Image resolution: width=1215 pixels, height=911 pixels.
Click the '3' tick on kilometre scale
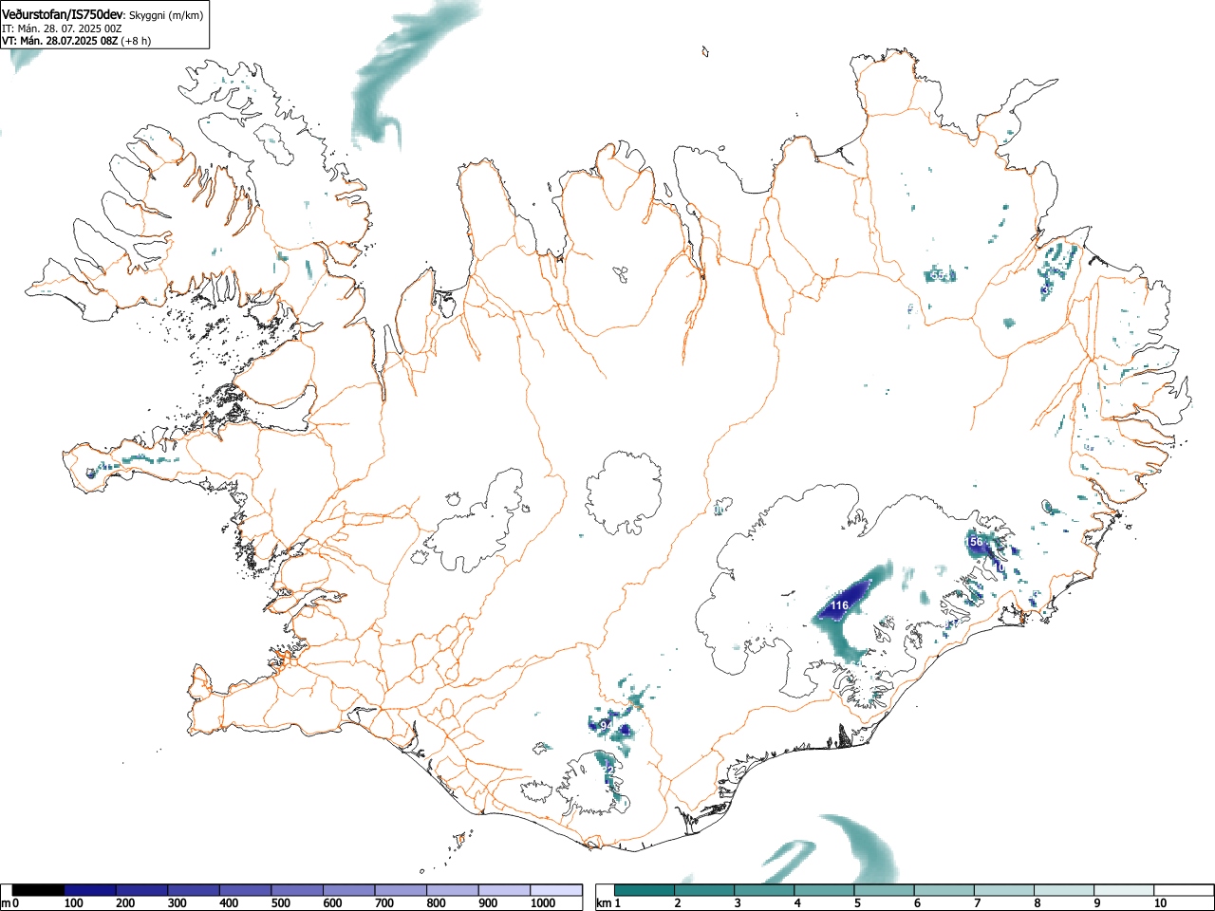737,903
